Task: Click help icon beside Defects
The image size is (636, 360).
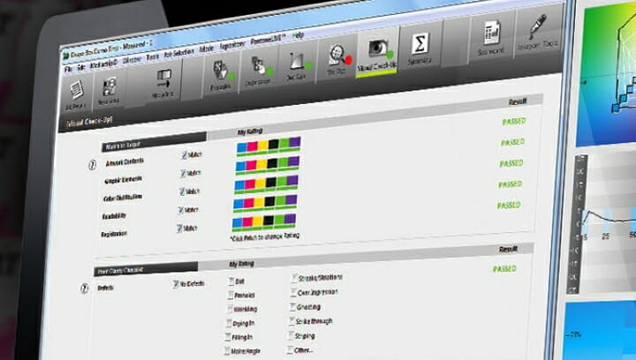Action: 84,289
